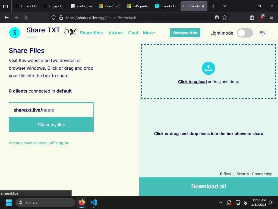Toggle the Light mode switch
This screenshot has width=278, height=209.
click(245, 33)
